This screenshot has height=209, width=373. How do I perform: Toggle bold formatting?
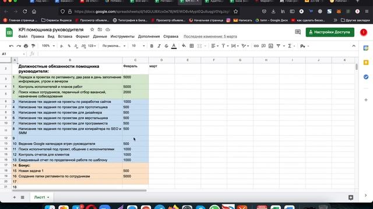tap(152, 46)
